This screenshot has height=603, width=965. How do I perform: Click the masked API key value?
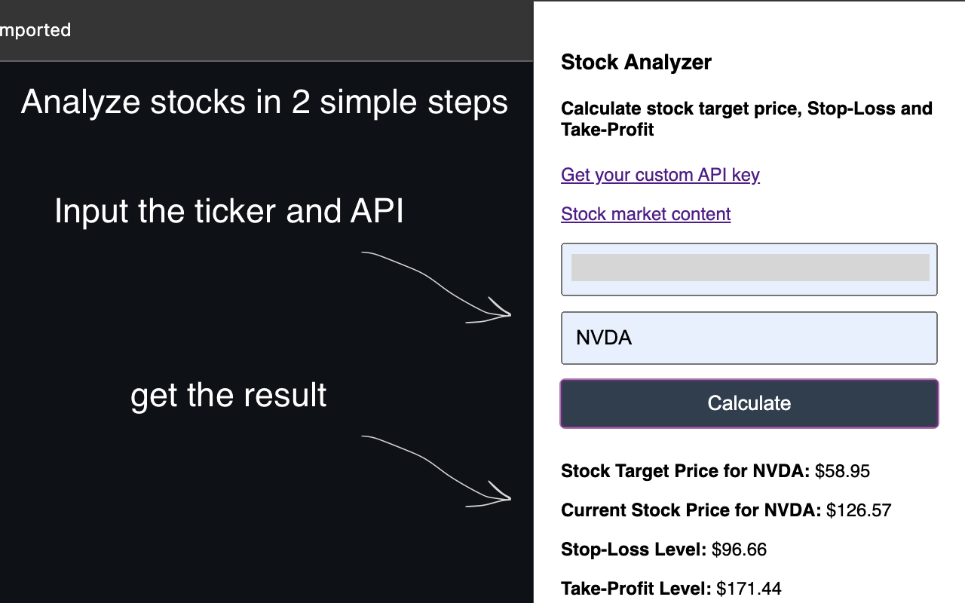(750, 267)
